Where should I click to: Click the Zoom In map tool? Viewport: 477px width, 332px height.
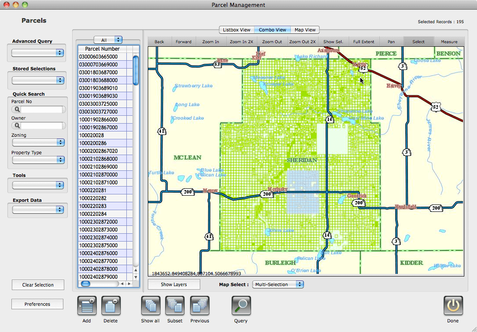(x=211, y=41)
